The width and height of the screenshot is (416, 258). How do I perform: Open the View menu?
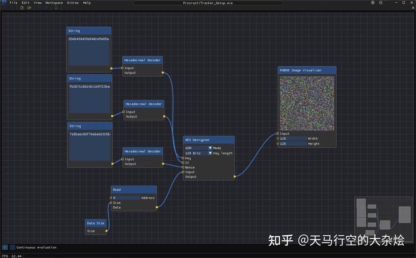(37, 3)
